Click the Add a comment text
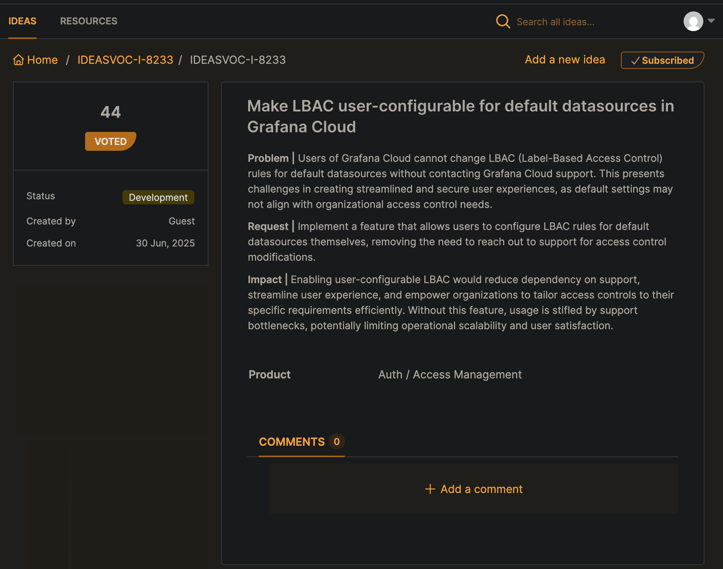 click(481, 489)
